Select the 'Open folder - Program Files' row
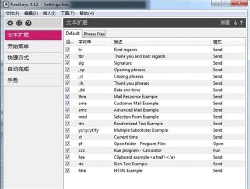The image size is (250, 189). pyautogui.click(x=155, y=144)
